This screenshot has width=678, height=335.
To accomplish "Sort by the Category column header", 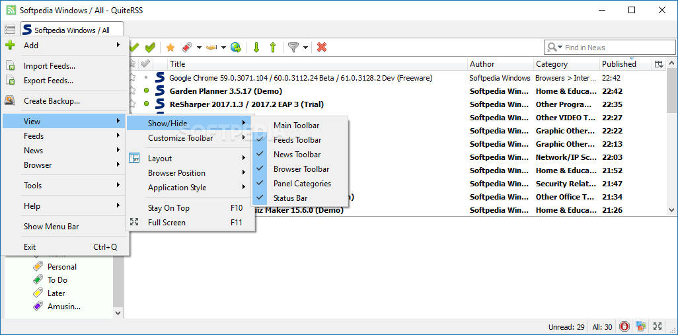I will click(x=567, y=64).
